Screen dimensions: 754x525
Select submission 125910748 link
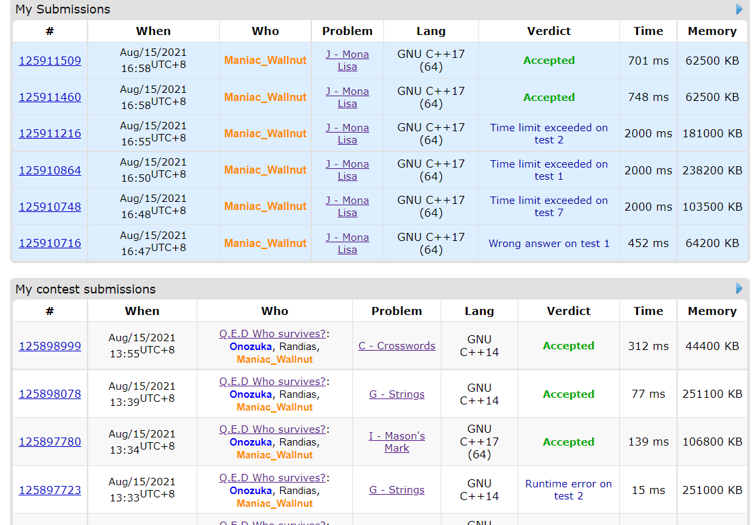point(50,207)
